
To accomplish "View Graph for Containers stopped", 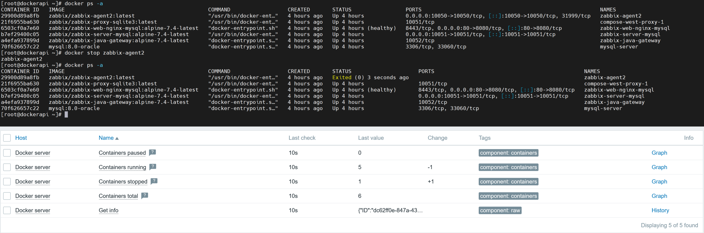I will tap(659, 181).
